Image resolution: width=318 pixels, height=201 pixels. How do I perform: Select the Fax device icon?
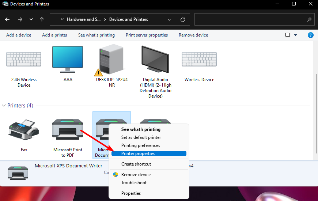pos(24,130)
